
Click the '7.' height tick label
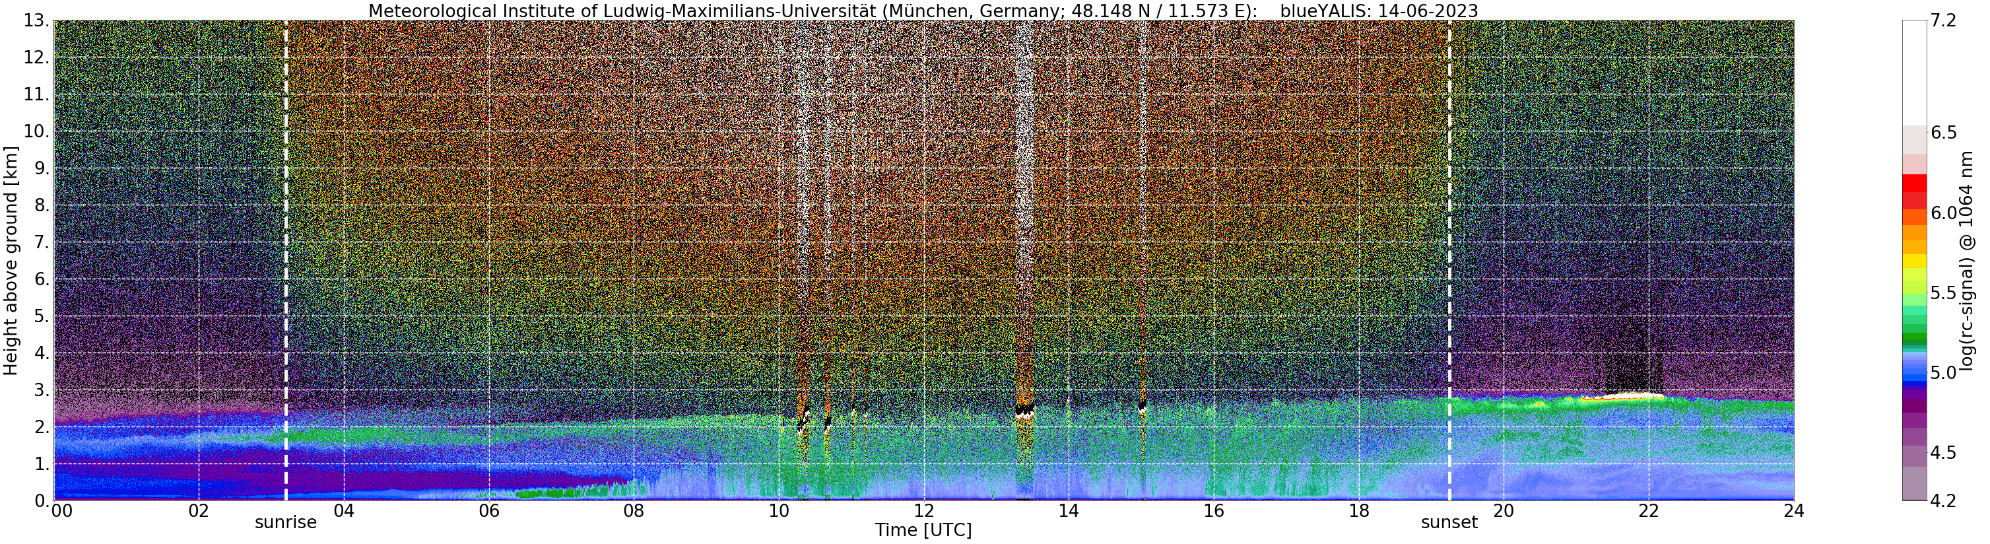click(42, 243)
